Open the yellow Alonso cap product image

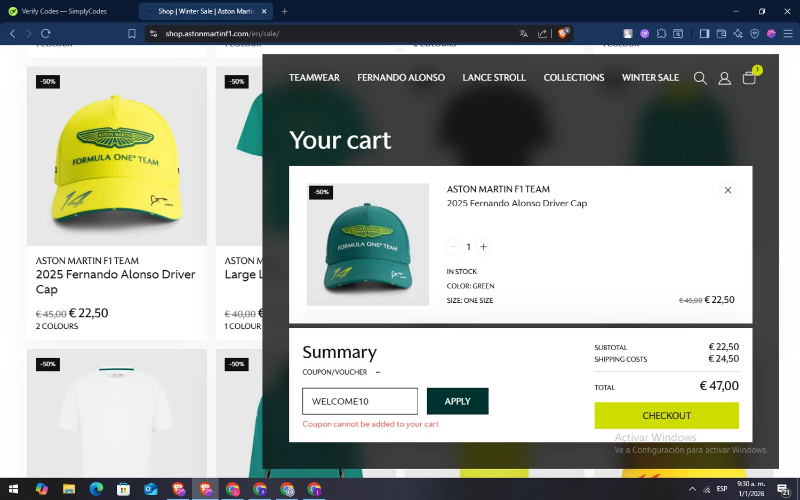click(x=117, y=156)
